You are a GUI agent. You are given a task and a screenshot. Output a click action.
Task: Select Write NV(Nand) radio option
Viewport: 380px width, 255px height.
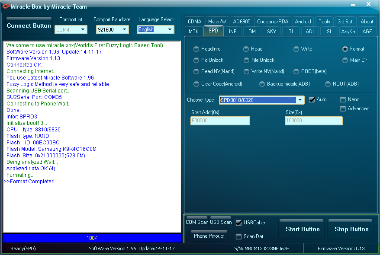point(264,71)
